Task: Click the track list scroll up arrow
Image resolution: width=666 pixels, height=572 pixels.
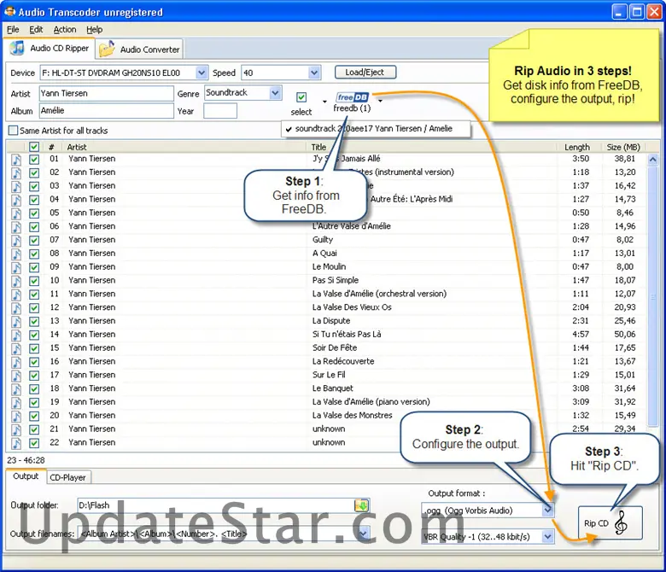Action: [653, 160]
